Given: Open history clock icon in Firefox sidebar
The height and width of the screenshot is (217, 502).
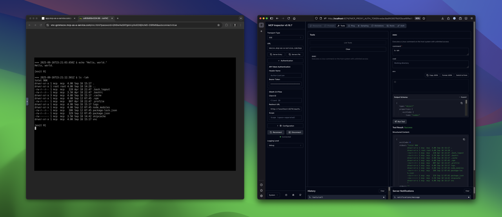Looking at the screenshot, I should (261, 185).
